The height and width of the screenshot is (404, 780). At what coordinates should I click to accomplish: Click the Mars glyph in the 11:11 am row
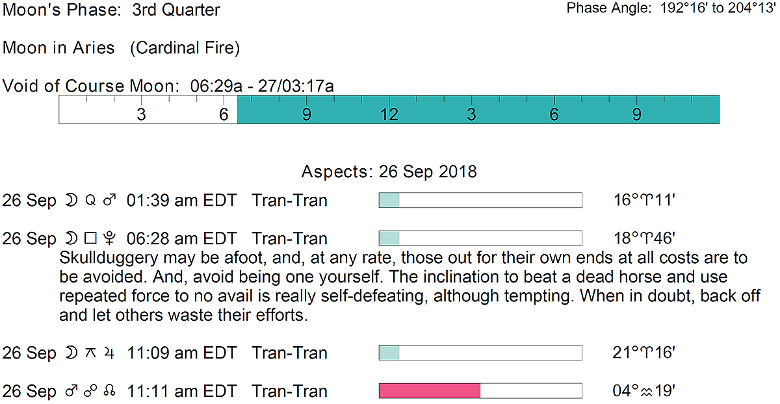tap(70, 392)
